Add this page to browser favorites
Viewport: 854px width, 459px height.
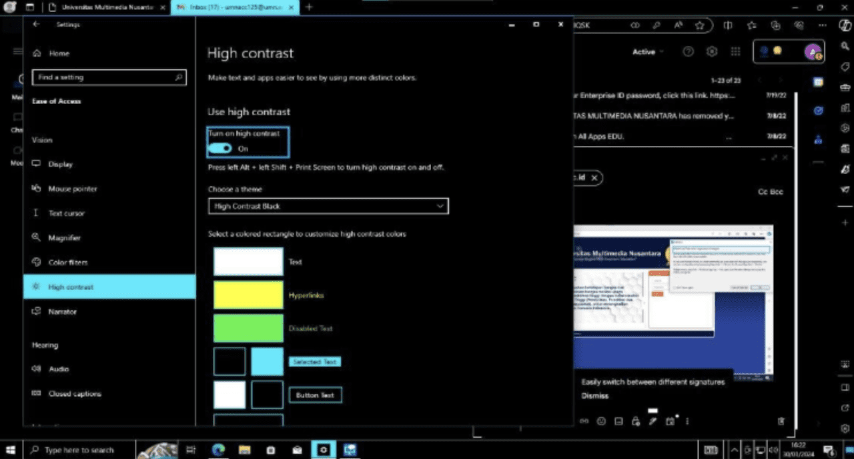coord(699,25)
